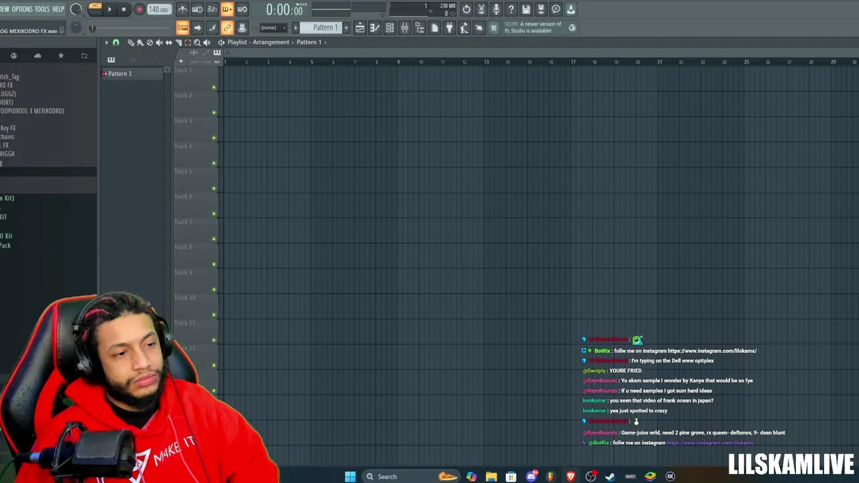Switch the PAT/SONG mode toggle

95,9
